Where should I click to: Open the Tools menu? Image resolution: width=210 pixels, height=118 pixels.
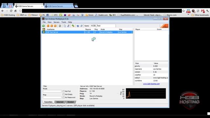pos(64,22)
